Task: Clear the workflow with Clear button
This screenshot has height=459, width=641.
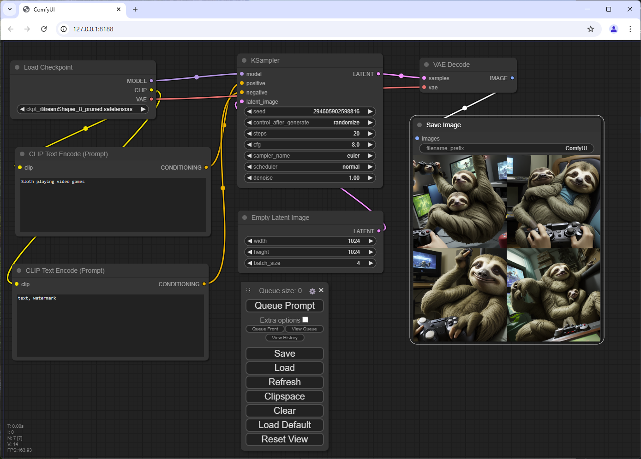Action: (x=285, y=411)
